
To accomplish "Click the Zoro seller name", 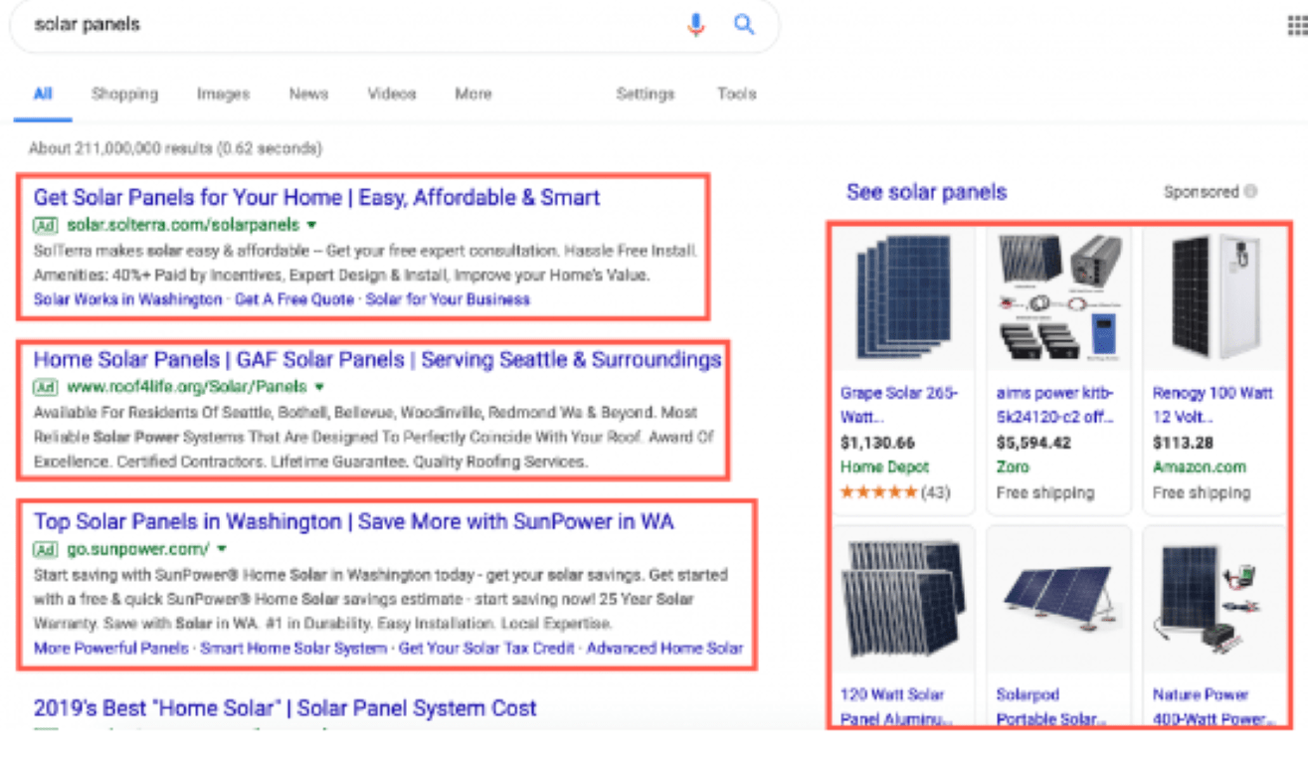I will 1013,467.
